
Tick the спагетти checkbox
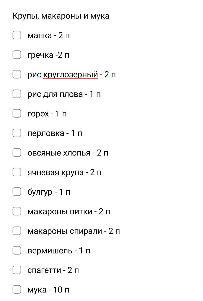coord(17,270)
